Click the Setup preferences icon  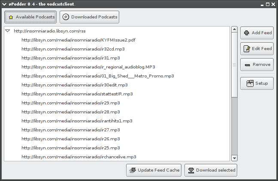click(x=250, y=83)
